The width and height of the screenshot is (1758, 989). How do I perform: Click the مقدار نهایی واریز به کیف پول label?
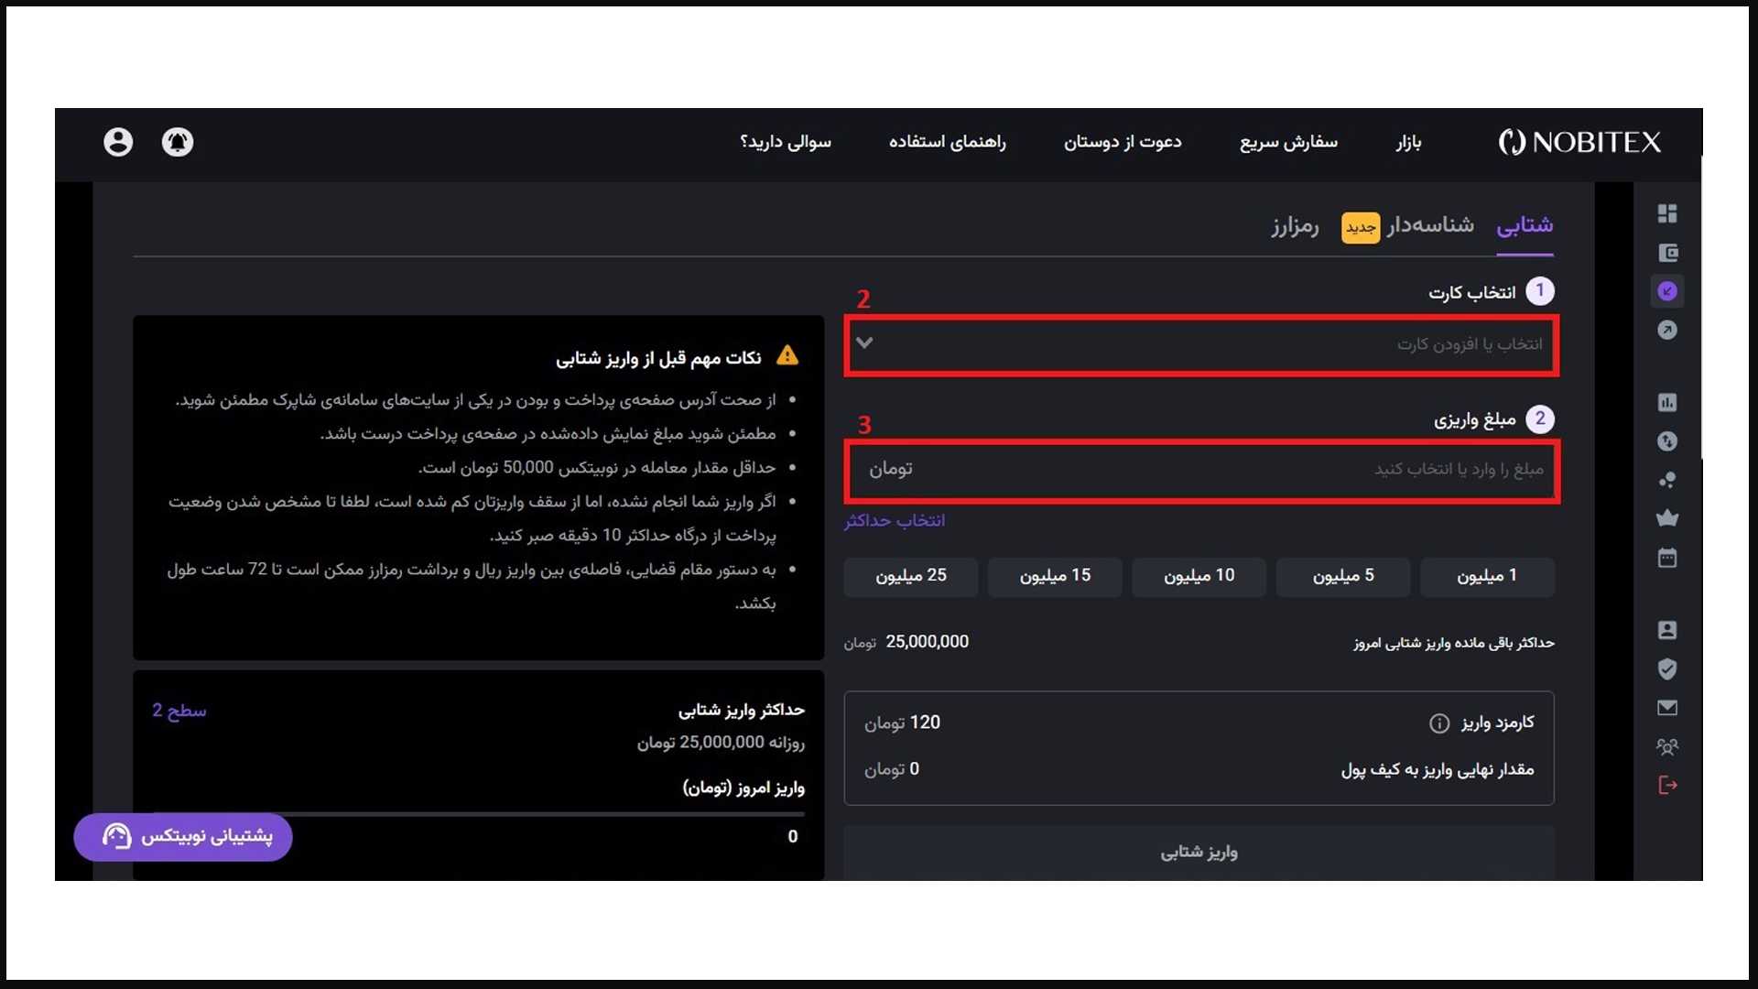click(1438, 769)
